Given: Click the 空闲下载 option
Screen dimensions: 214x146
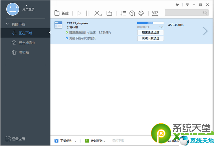Looking at the screenshot, I should pos(118,141).
